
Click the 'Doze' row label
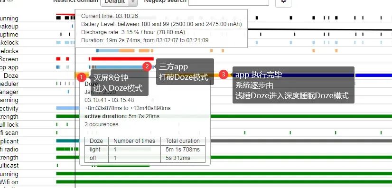(11, 75)
